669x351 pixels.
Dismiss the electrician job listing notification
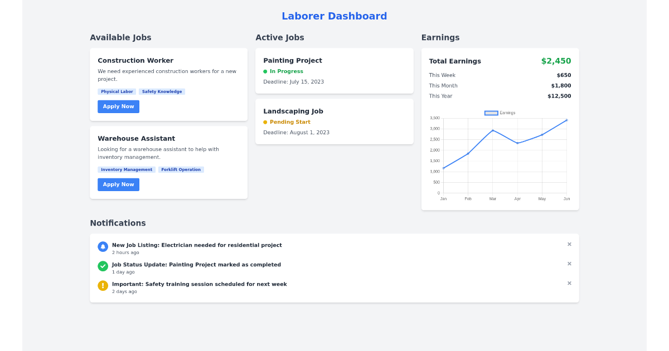(569, 244)
